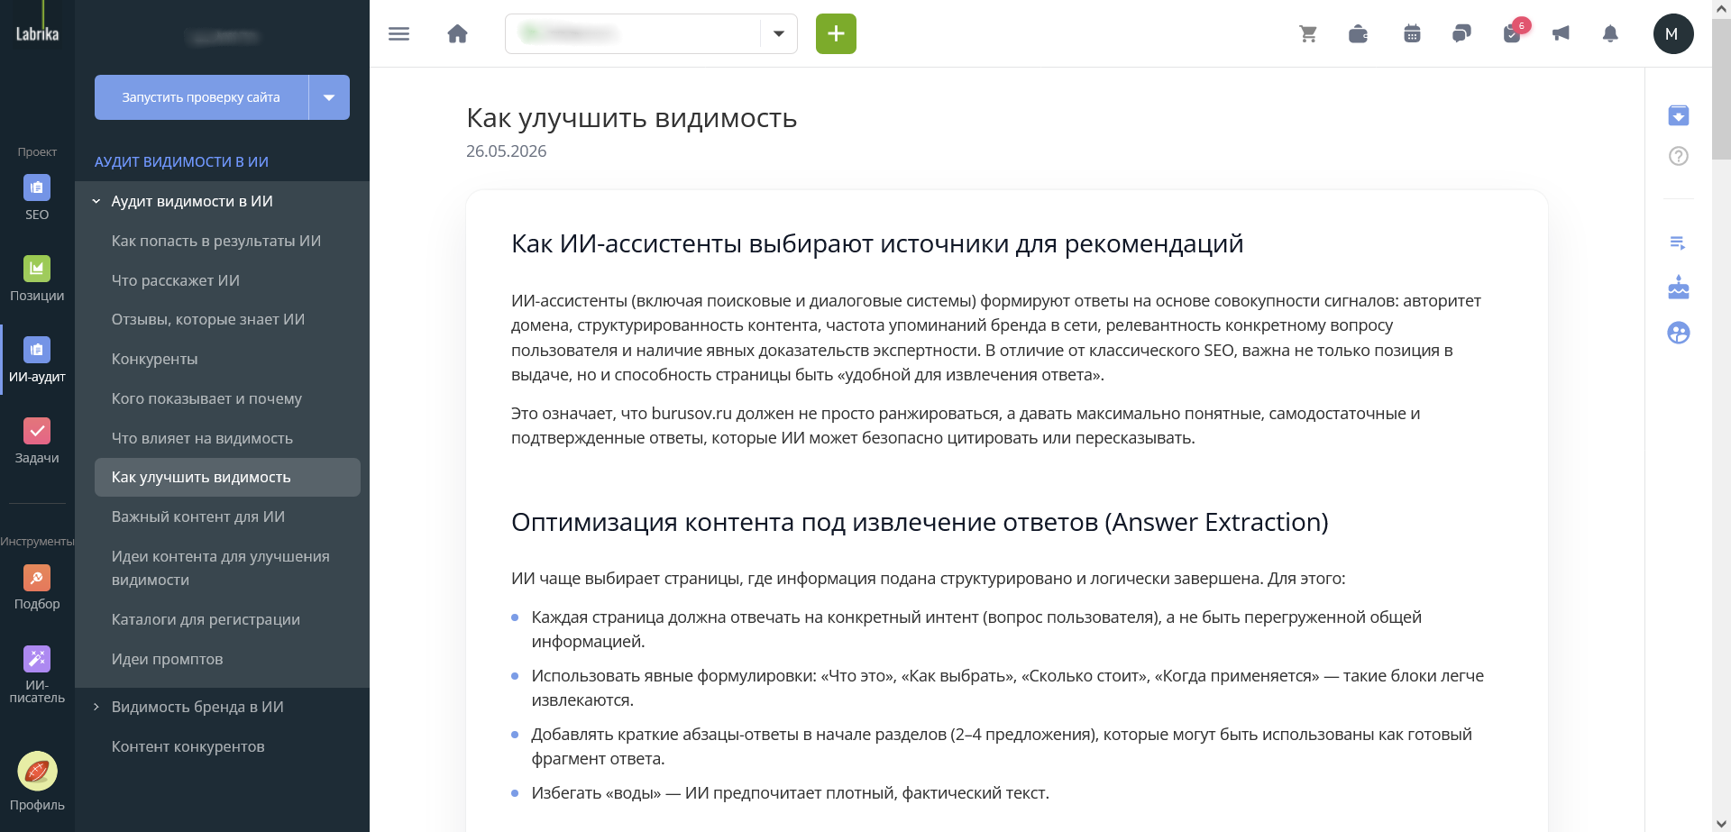
Task: Open the Подбор tool in sidebar
Action: pos(37,587)
